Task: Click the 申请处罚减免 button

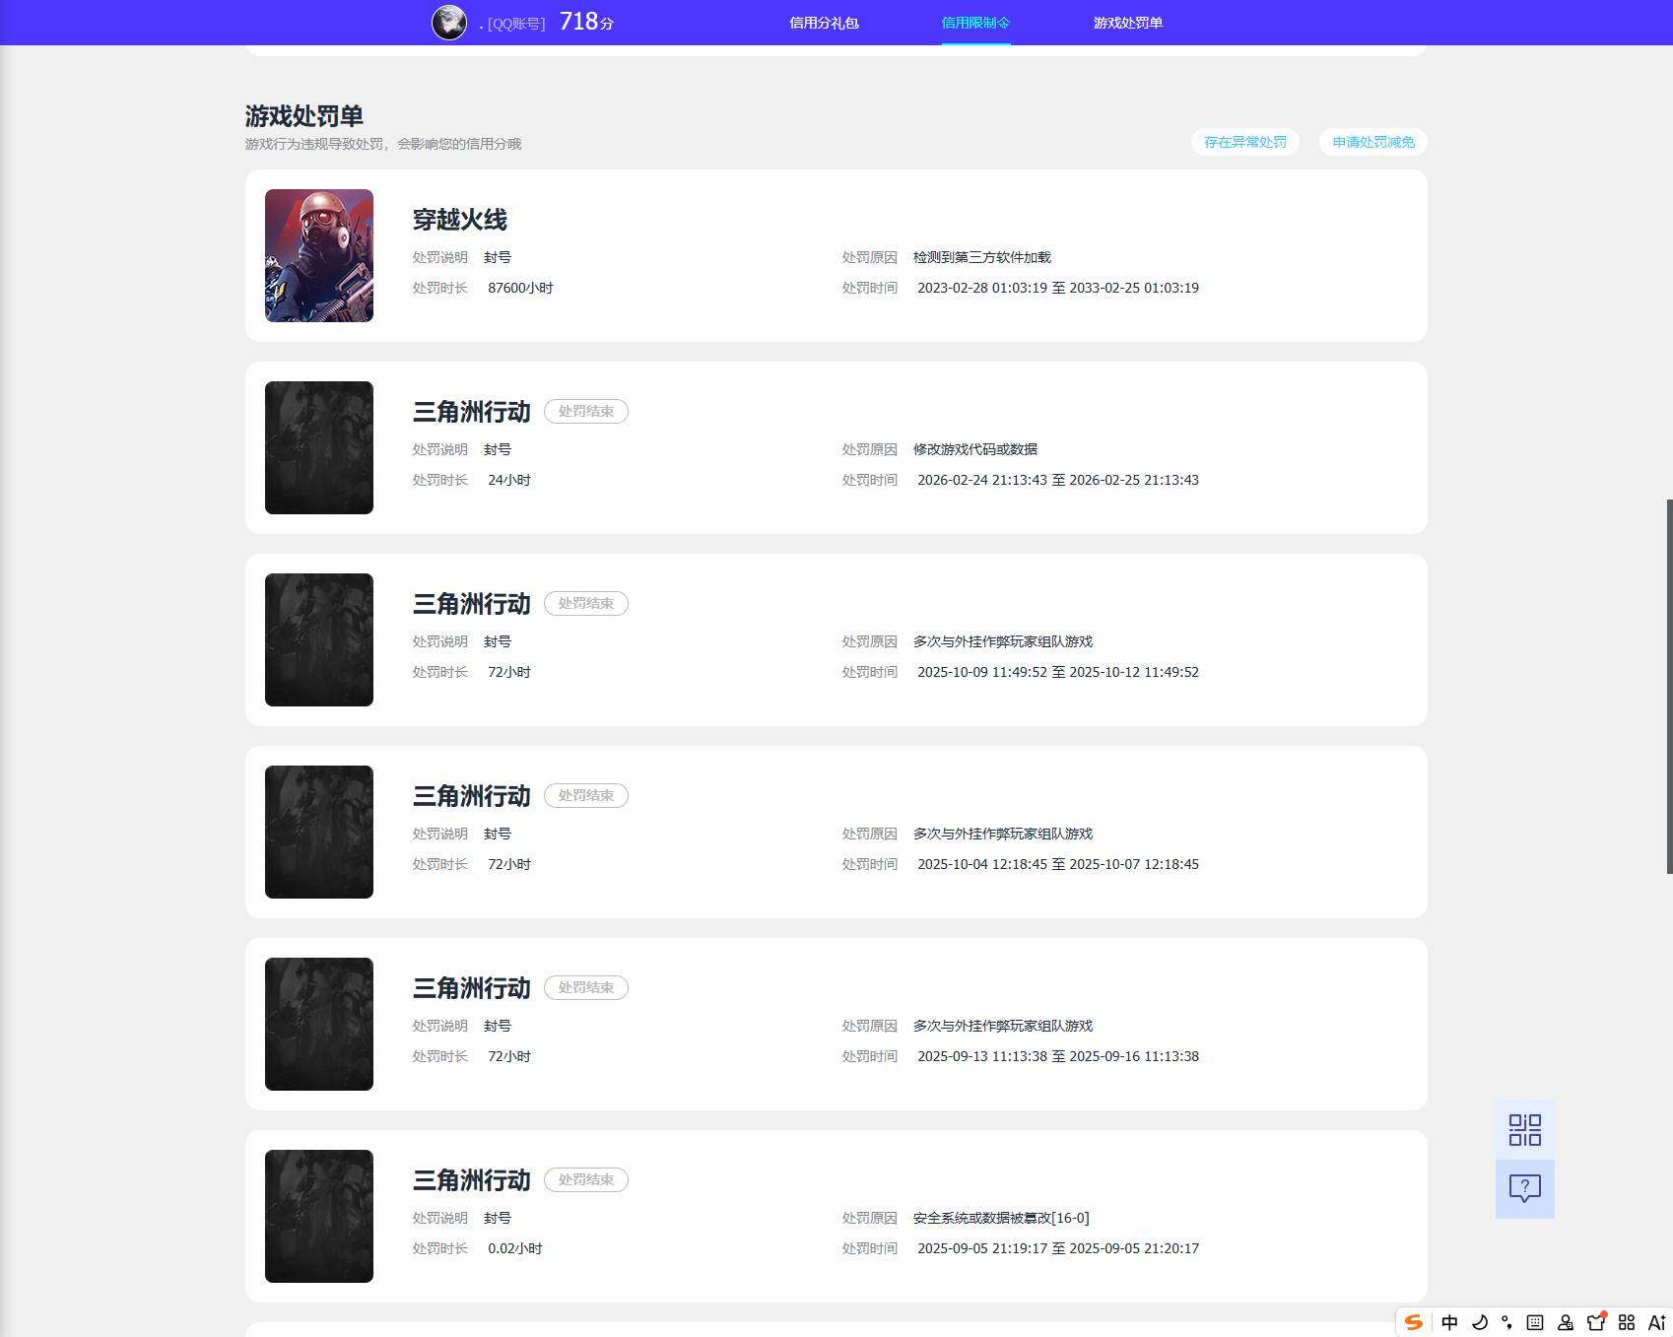Action: [1373, 142]
